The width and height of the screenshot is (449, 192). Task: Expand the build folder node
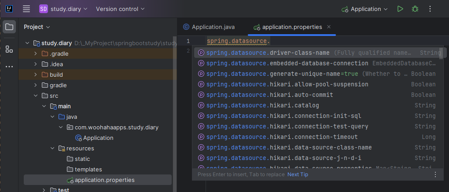(x=36, y=75)
